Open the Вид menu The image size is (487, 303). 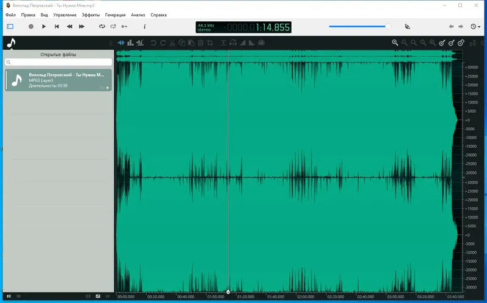point(44,15)
